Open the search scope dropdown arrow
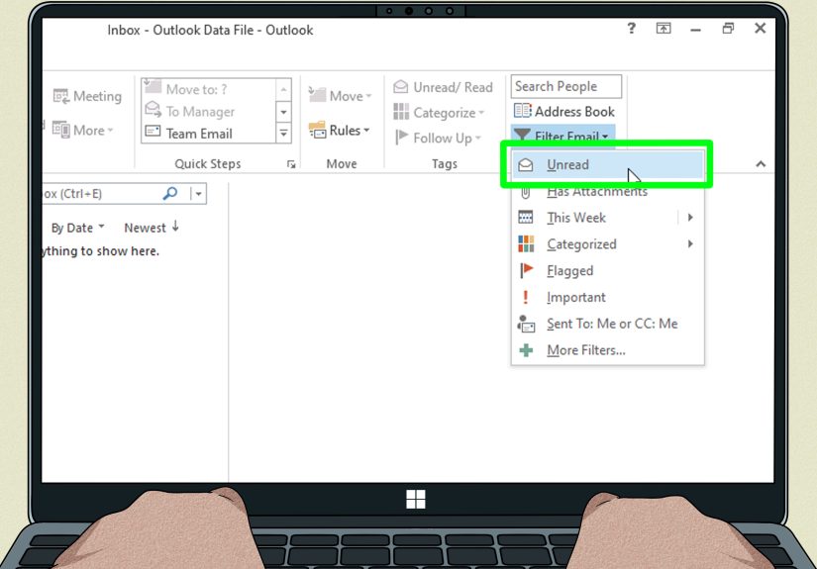Screen dimensions: 817x569 tap(198, 194)
